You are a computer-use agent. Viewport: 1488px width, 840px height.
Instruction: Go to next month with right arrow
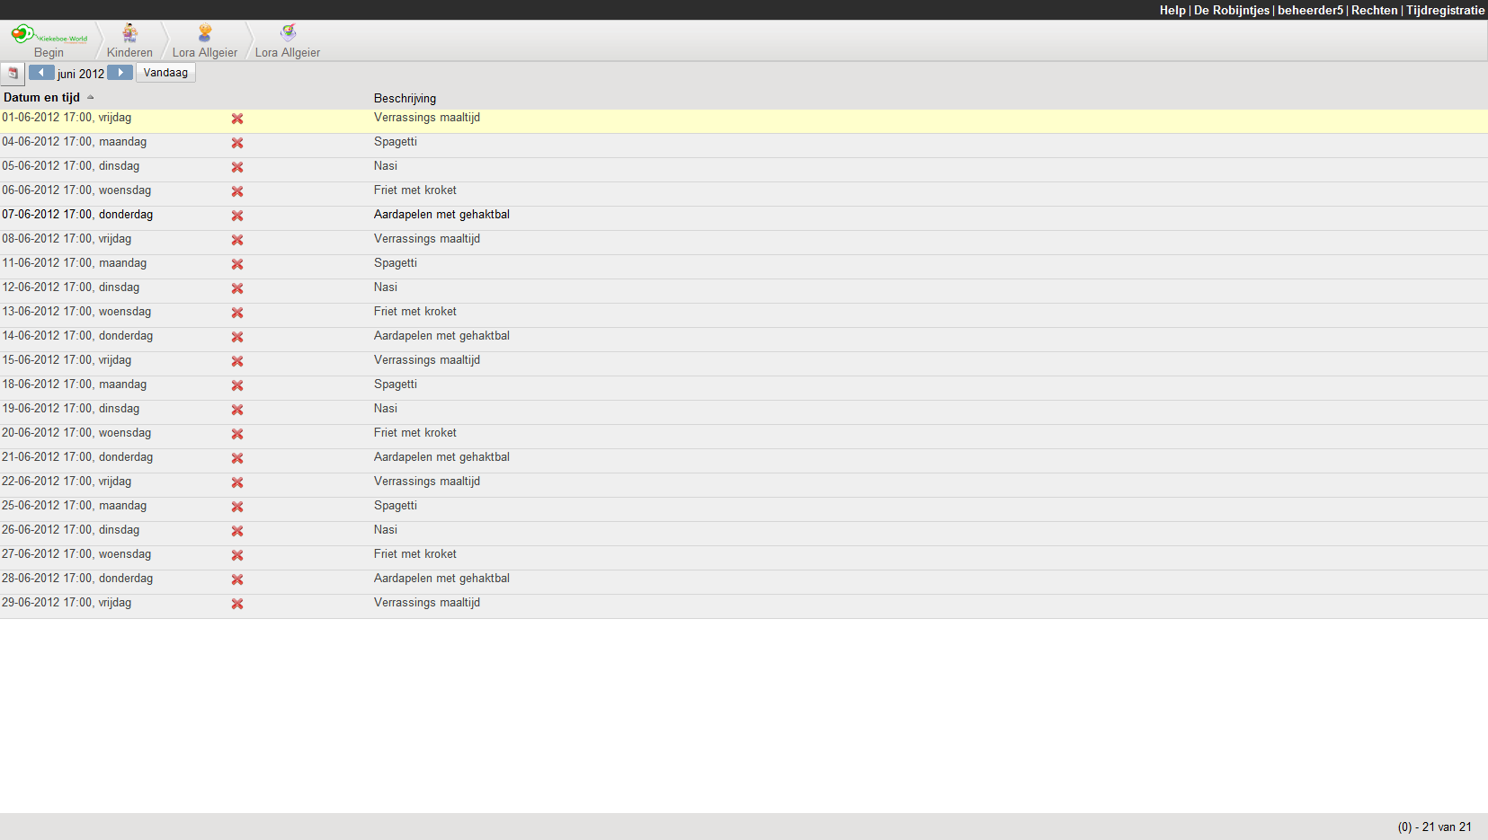(120, 73)
